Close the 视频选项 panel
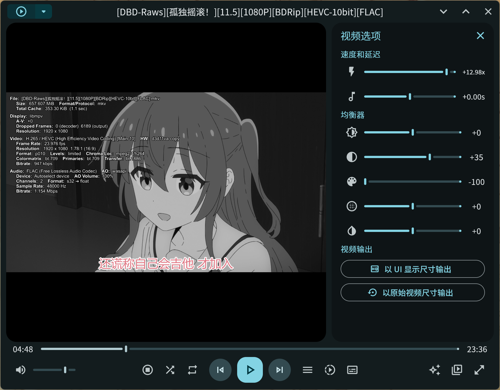This screenshot has height=390, width=500. (480, 36)
